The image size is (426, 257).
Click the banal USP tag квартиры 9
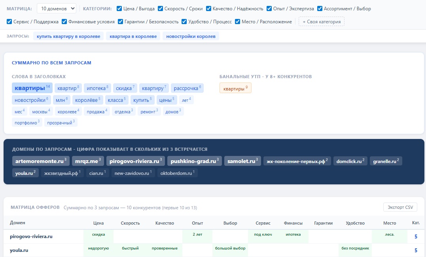coord(235,88)
